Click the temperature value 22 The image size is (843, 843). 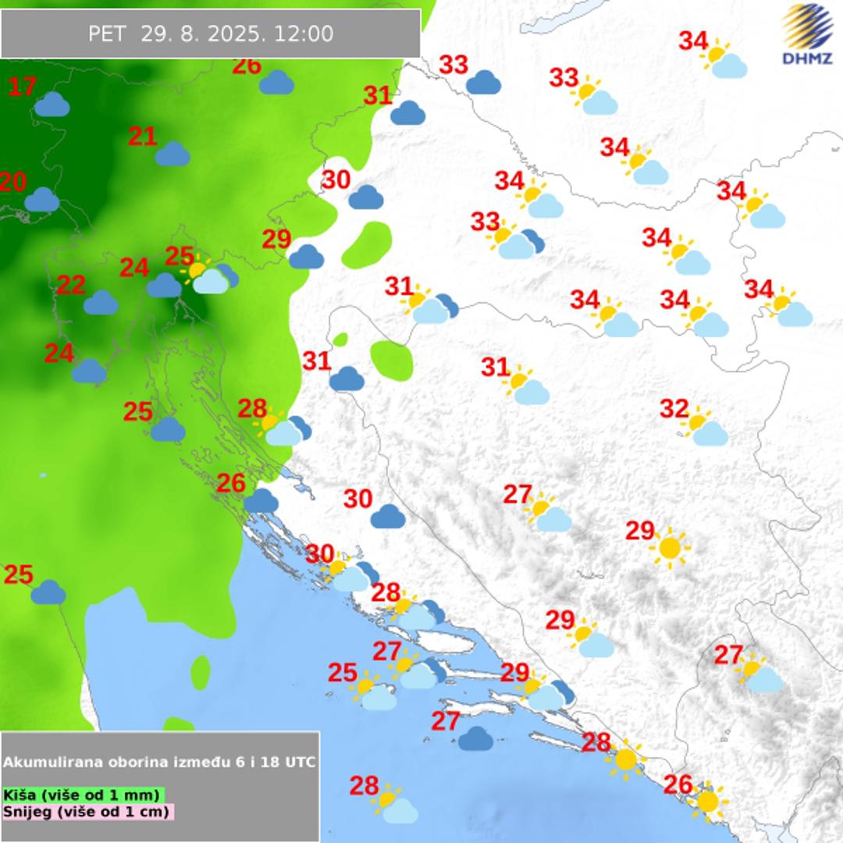(x=71, y=285)
